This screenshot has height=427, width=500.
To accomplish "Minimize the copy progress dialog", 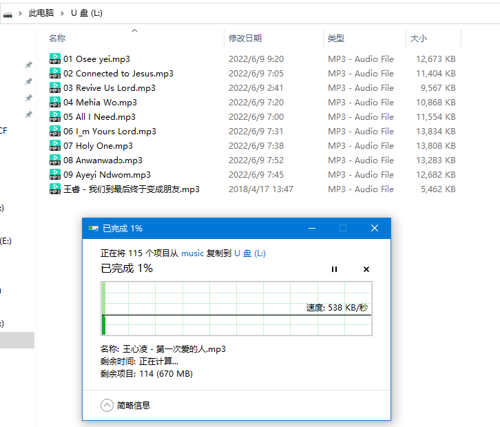I will 312,229.
